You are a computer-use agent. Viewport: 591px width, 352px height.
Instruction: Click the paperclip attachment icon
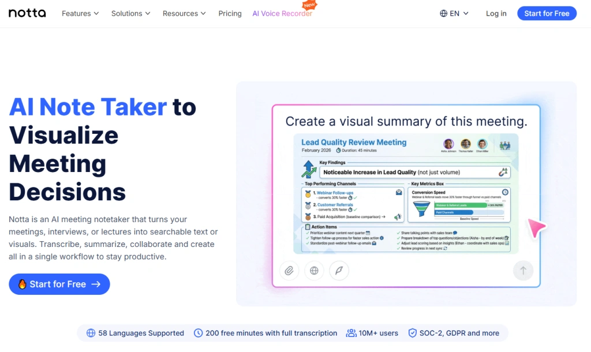tap(289, 271)
